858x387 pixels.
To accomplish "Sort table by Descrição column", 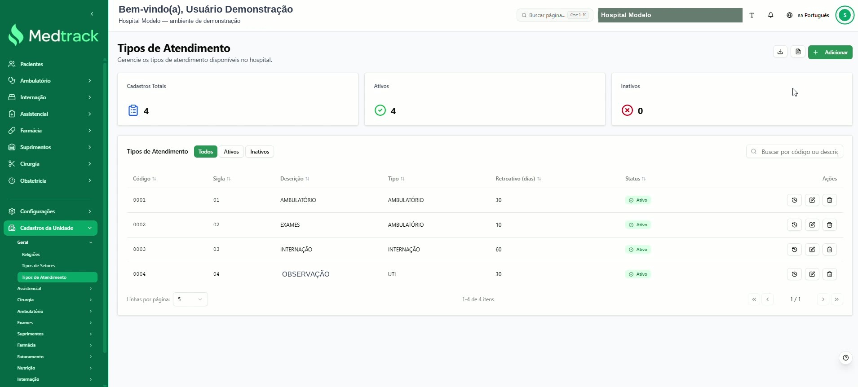I will click(x=295, y=179).
